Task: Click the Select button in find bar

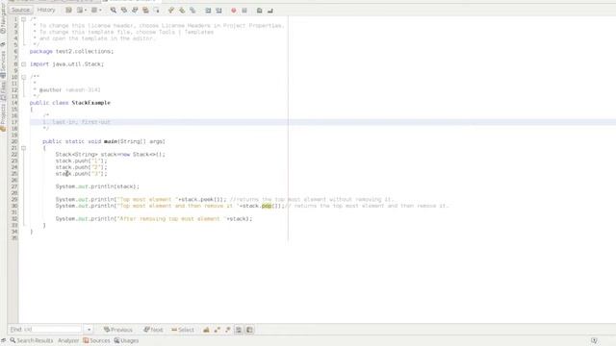Action: tap(183, 330)
